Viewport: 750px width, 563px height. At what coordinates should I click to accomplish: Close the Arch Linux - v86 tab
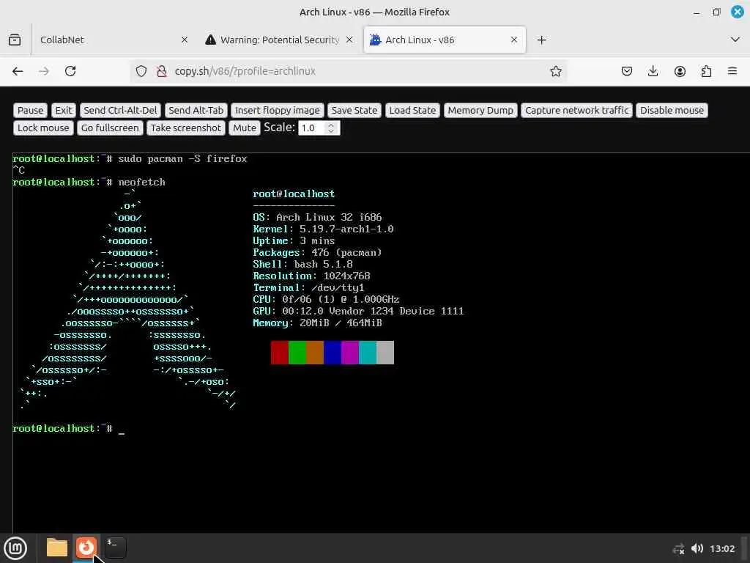514,40
